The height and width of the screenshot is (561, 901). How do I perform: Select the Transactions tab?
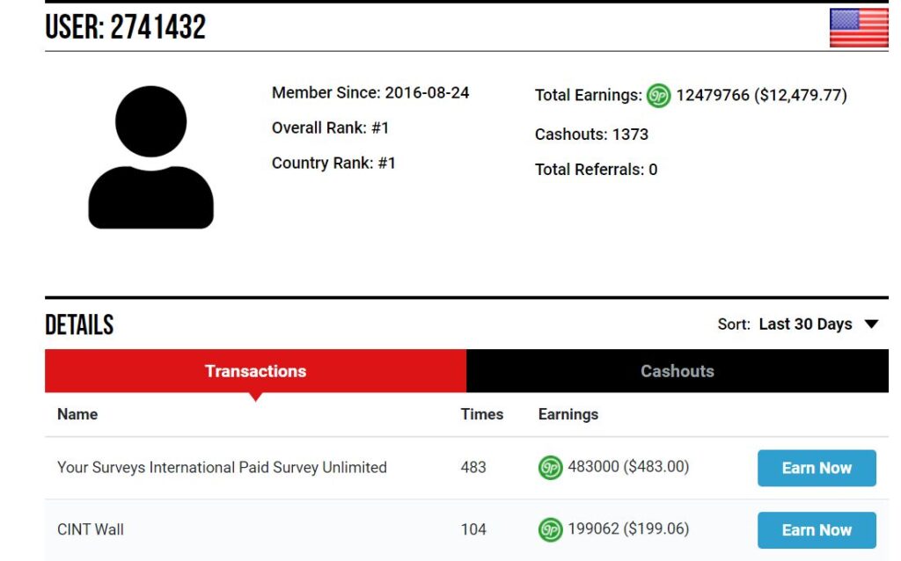coord(255,371)
